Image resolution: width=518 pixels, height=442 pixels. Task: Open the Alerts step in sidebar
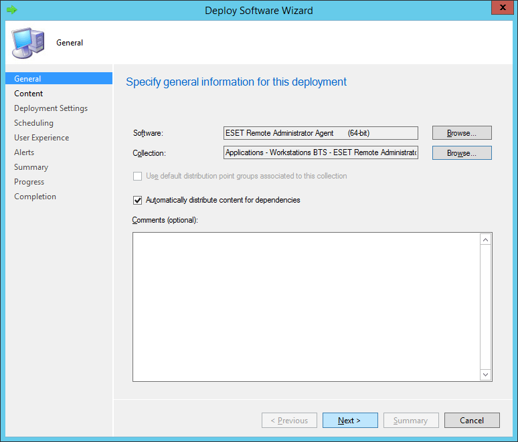(x=24, y=152)
